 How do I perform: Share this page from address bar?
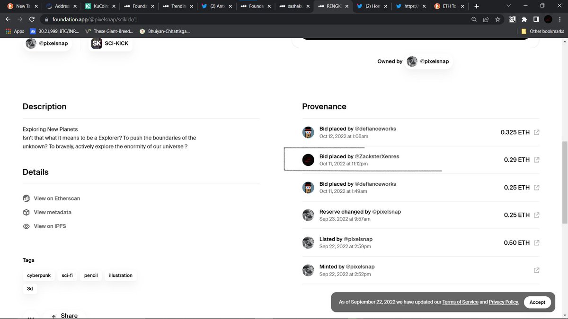[x=486, y=19]
